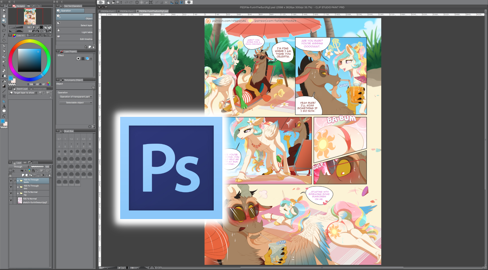488x270 pixels.
Task: Toggle lock layer icon
Action: [x=33, y=171]
